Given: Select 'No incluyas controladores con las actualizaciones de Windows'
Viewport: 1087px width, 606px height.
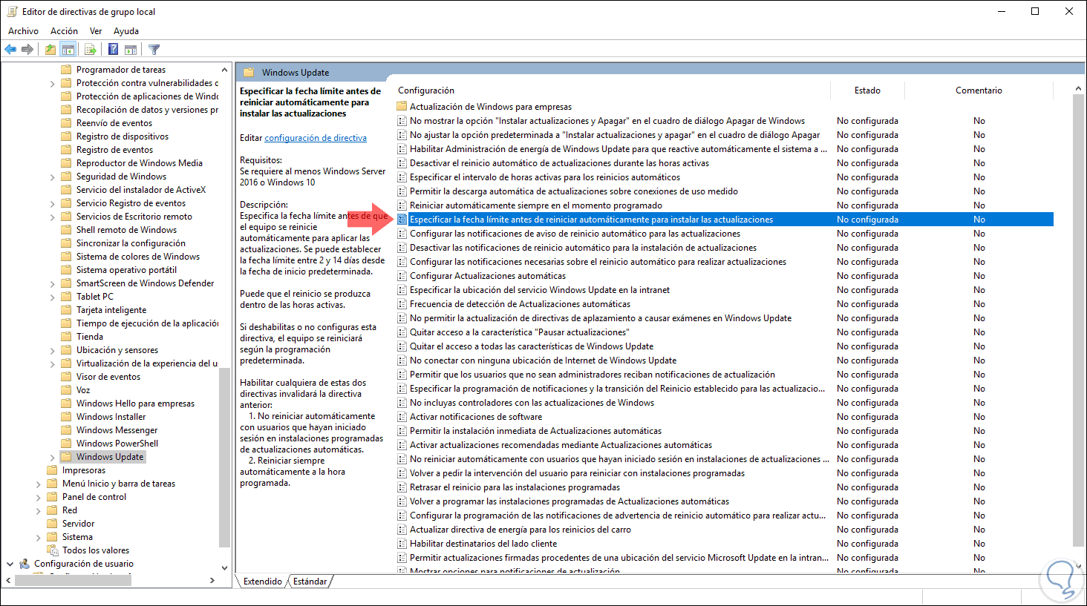Looking at the screenshot, I should 532,403.
